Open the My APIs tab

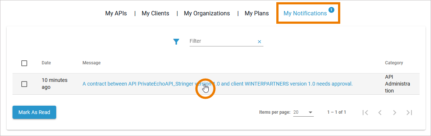pyautogui.click(x=116, y=13)
